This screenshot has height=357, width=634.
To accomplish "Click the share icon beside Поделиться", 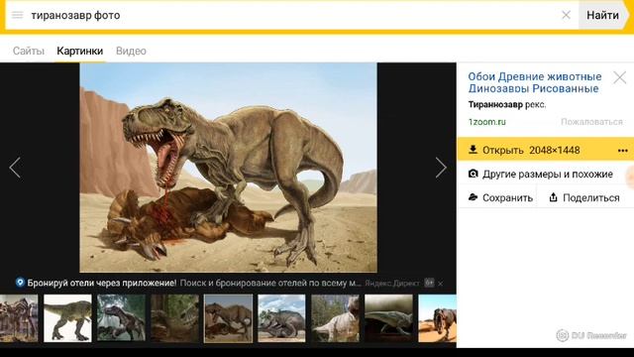I will click(553, 197).
